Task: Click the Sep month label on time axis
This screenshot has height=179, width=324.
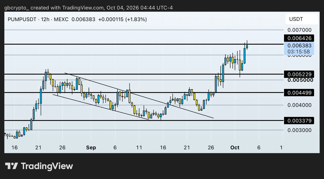Action: [91, 148]
